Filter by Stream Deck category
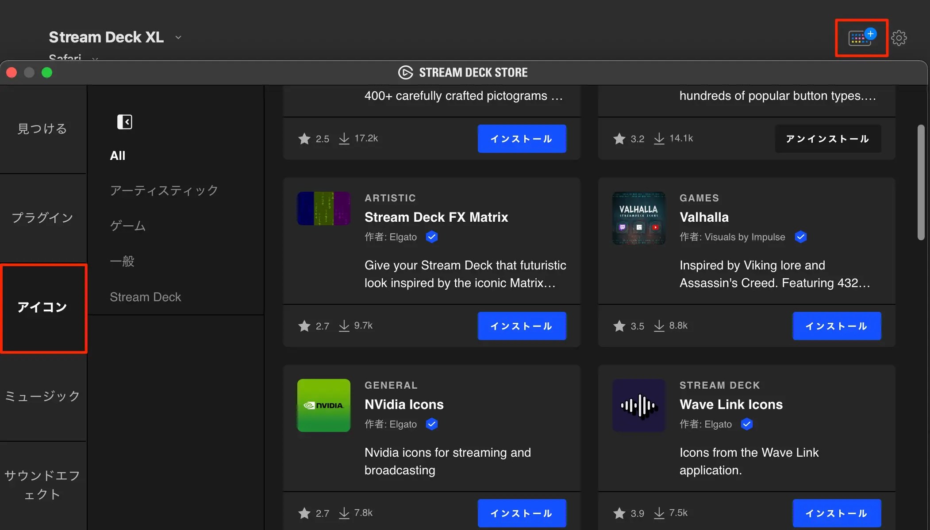The width and height of the screenshot is (930, 530). (146, 297)
